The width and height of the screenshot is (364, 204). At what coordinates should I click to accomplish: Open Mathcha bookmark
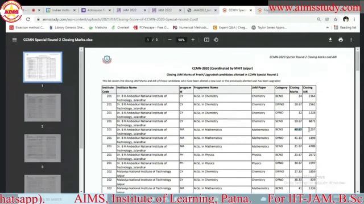pyautogui.click(x=98, y=28)
